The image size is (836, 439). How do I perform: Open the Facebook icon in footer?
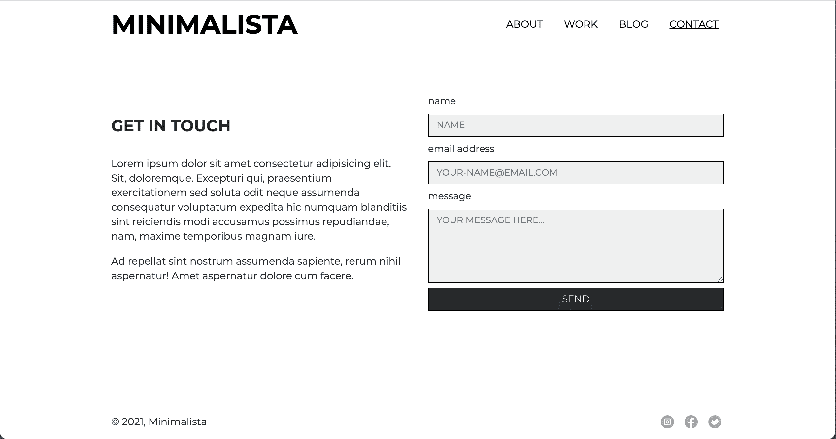[x=691, y=422]
